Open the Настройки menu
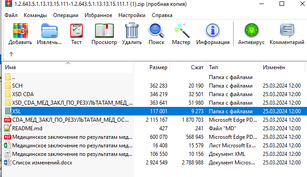Viewport: 307px width, 177px height. pos(132,15)
